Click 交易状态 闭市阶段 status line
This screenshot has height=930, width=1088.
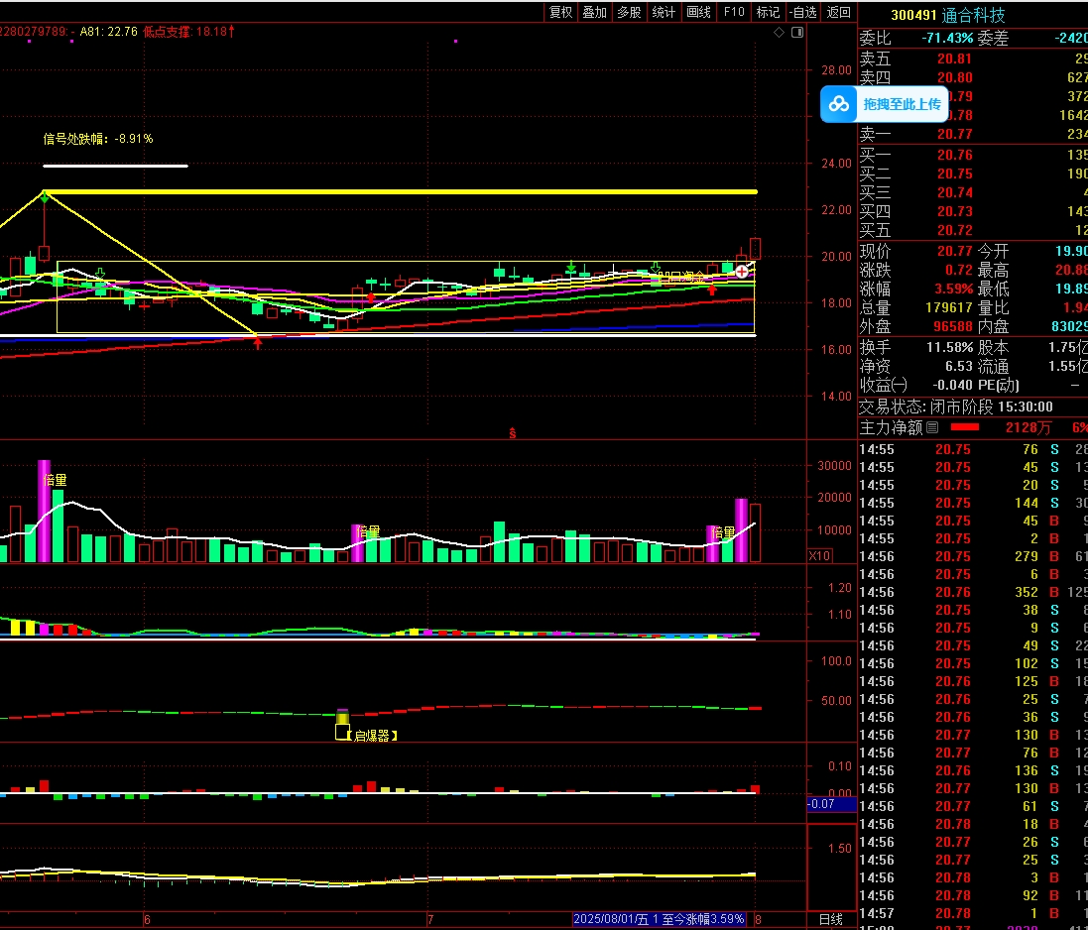pos(955,407)
